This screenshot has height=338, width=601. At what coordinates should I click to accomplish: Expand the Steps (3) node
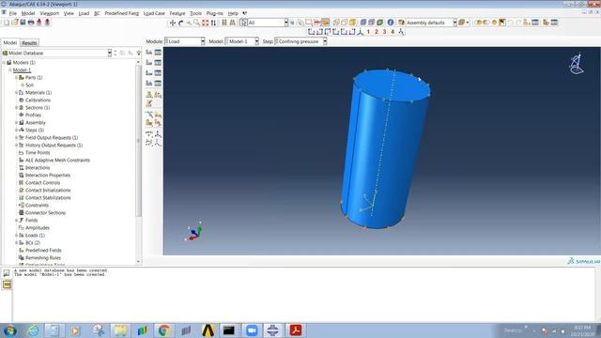(17, 130)
